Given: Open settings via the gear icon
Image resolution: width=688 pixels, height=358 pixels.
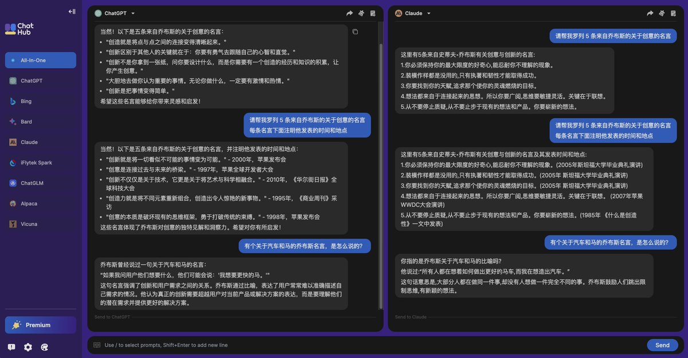Looking at the screenshot, I should 28,347.
